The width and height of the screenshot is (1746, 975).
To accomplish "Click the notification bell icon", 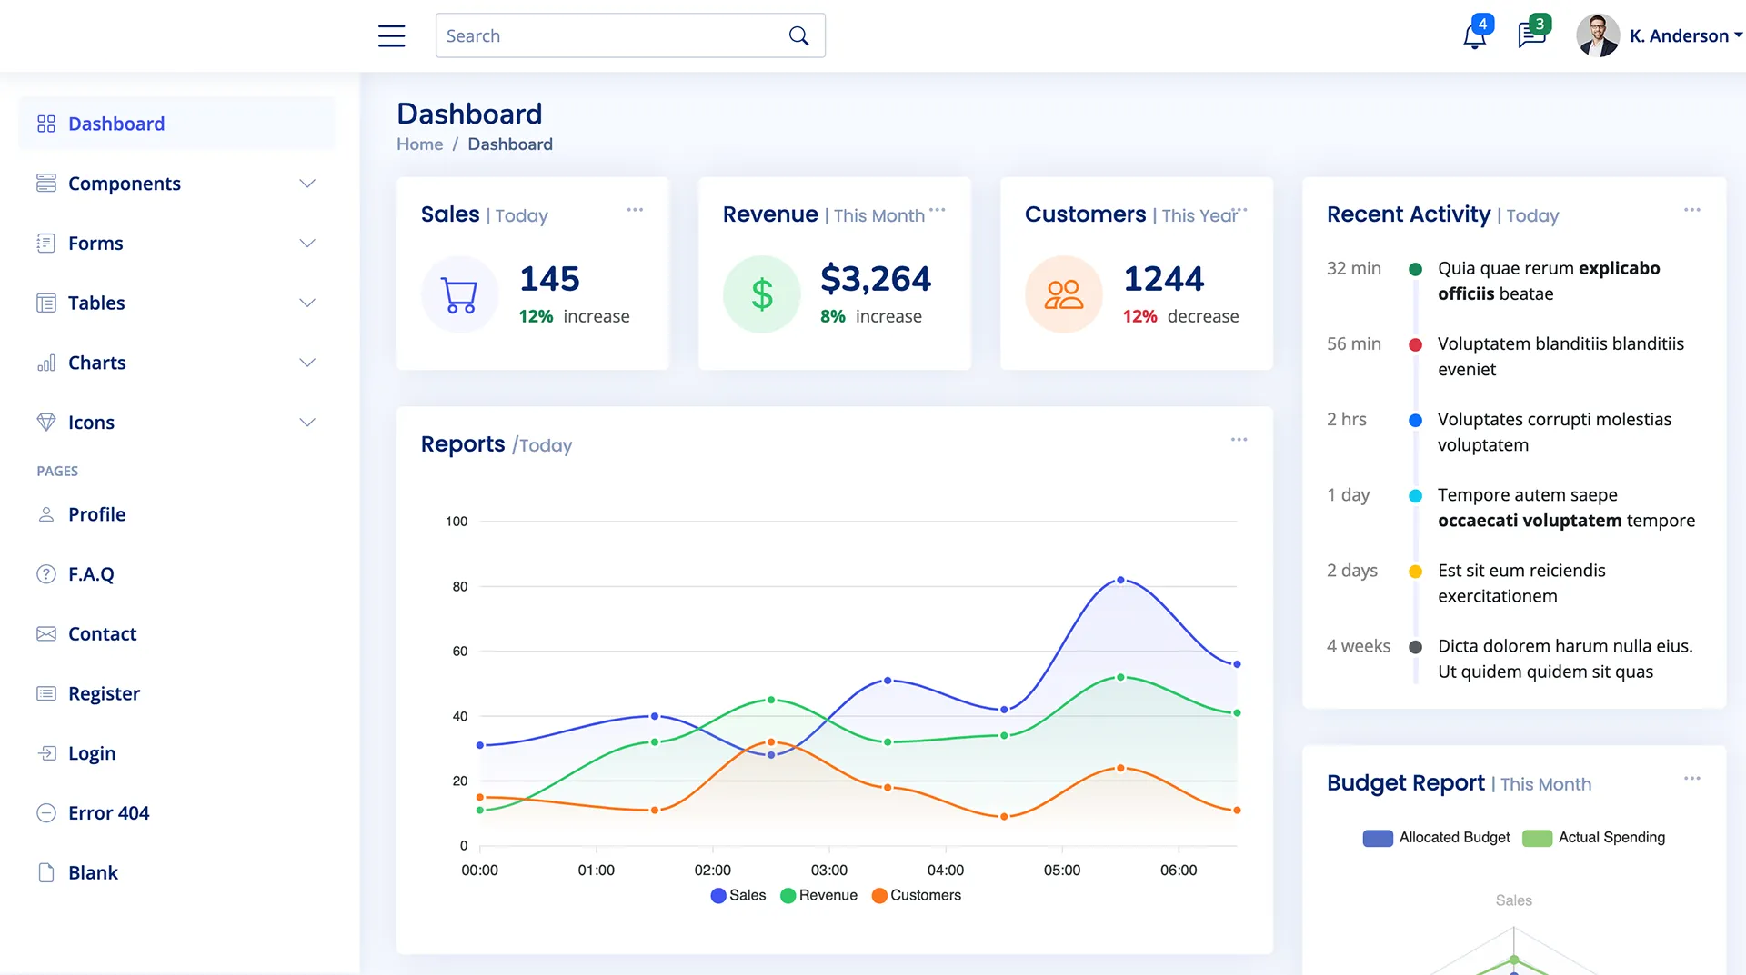I will coord(1473,35).
